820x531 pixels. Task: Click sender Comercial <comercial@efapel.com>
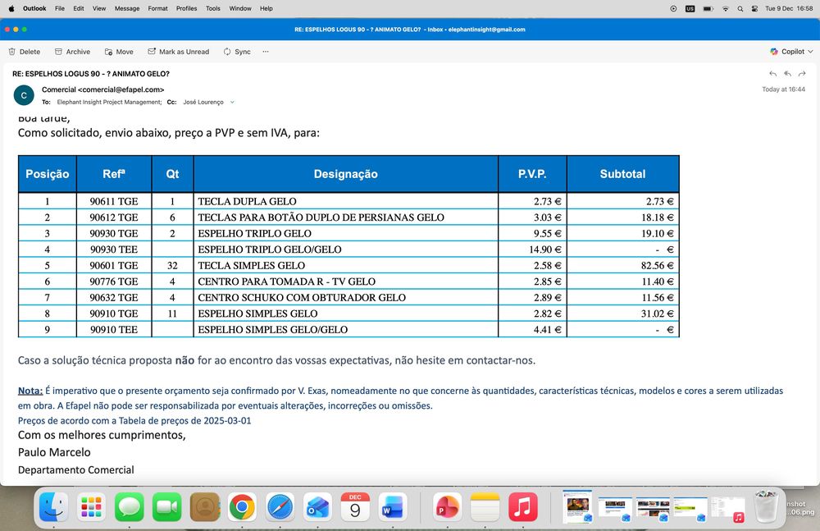tap(103, 89)
